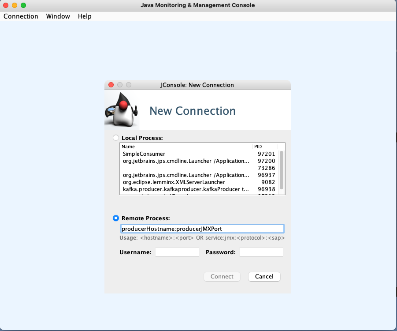397x331 pixels.
Task: Click the Cancel button
Action: (264, 277)
